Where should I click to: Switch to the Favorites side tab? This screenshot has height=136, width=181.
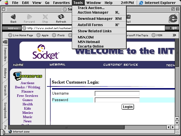pos(5,54)
